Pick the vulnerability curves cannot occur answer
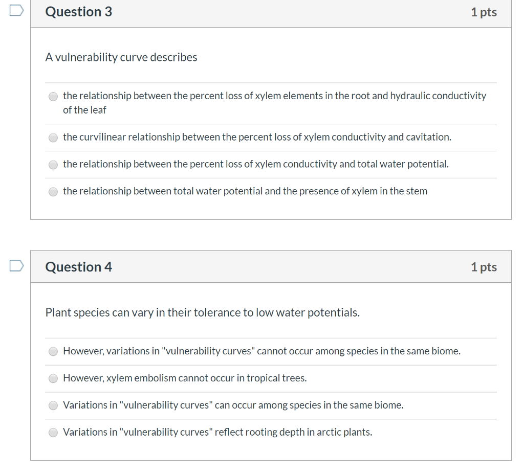This screenshot has width=524, height=475. click(53, 351)
